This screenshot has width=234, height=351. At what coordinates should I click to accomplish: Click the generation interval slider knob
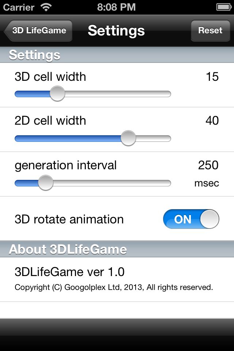coord(46,183)
